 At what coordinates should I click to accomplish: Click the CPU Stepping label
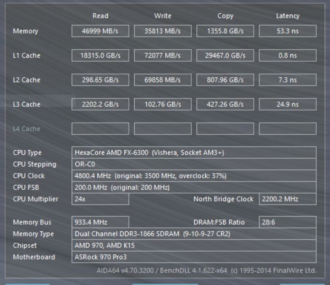35,164
